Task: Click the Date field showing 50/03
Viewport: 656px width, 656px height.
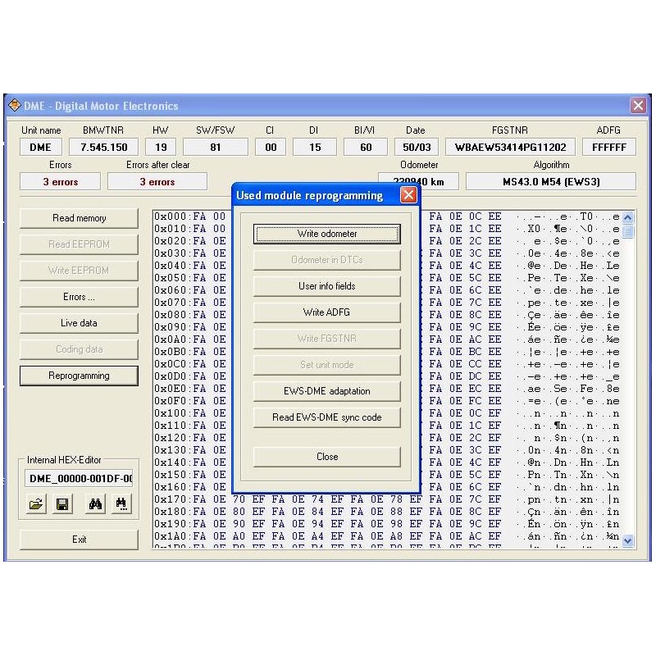Action: [417, 148]
